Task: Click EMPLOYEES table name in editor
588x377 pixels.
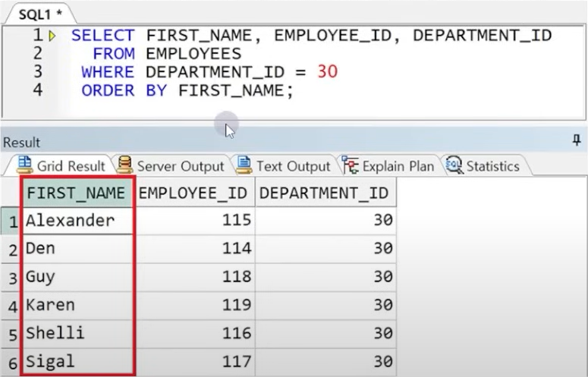Action: 193,54
